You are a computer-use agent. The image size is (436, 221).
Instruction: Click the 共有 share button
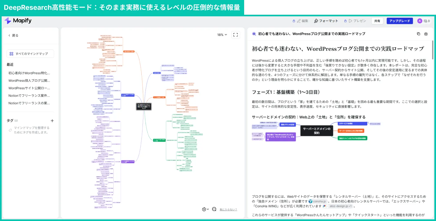point(377,21)
